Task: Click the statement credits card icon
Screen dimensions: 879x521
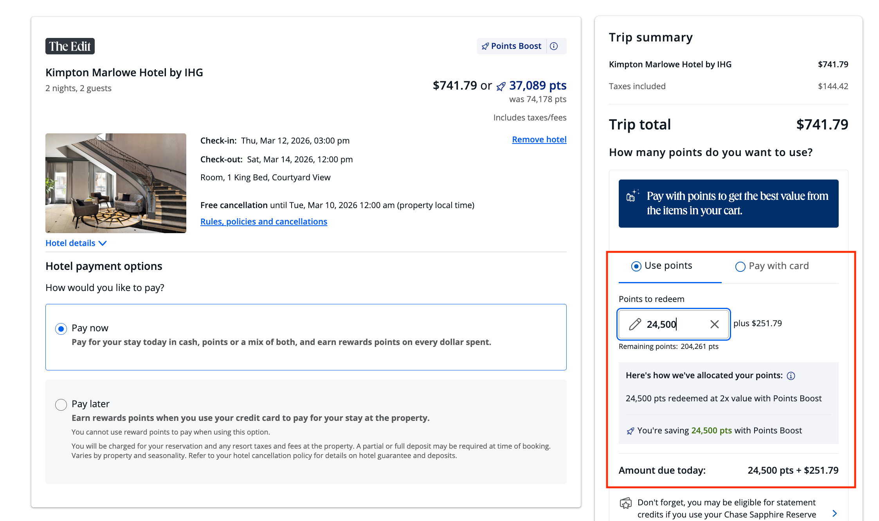Action: [626, 503]
